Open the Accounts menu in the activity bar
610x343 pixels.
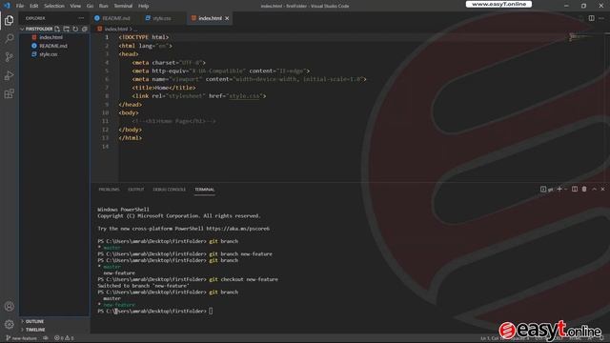[x=9, y=306]
